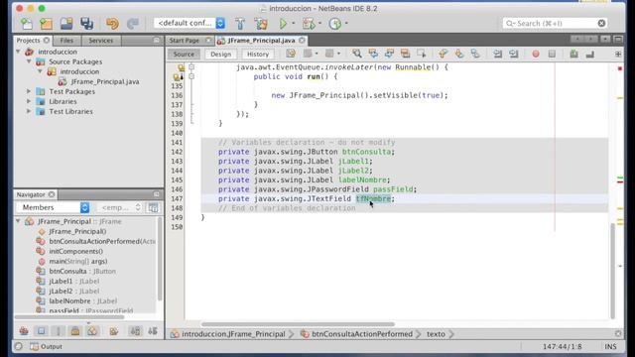Click btnConsultaActionPerformed breadcrumb
Image resolution: width=635 pixels, height=357 pixels.
tap(361, 334)
